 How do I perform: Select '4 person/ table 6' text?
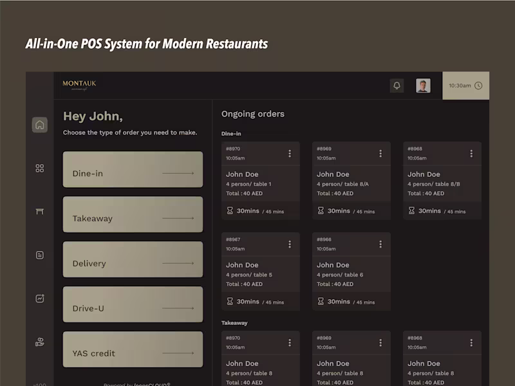(340, 275)
